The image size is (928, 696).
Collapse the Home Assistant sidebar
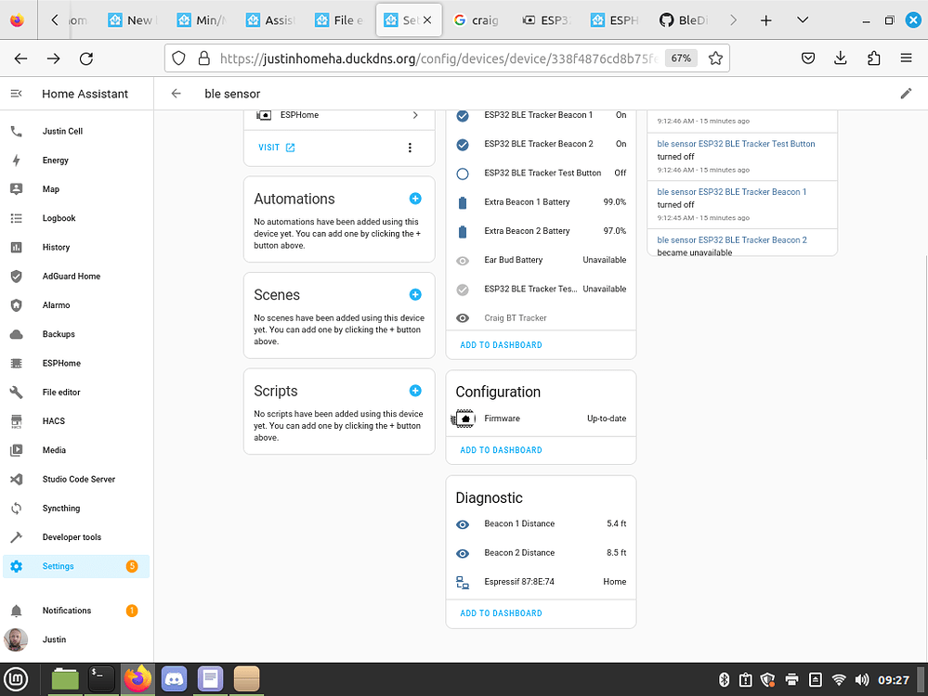click(x=15, y=94)
